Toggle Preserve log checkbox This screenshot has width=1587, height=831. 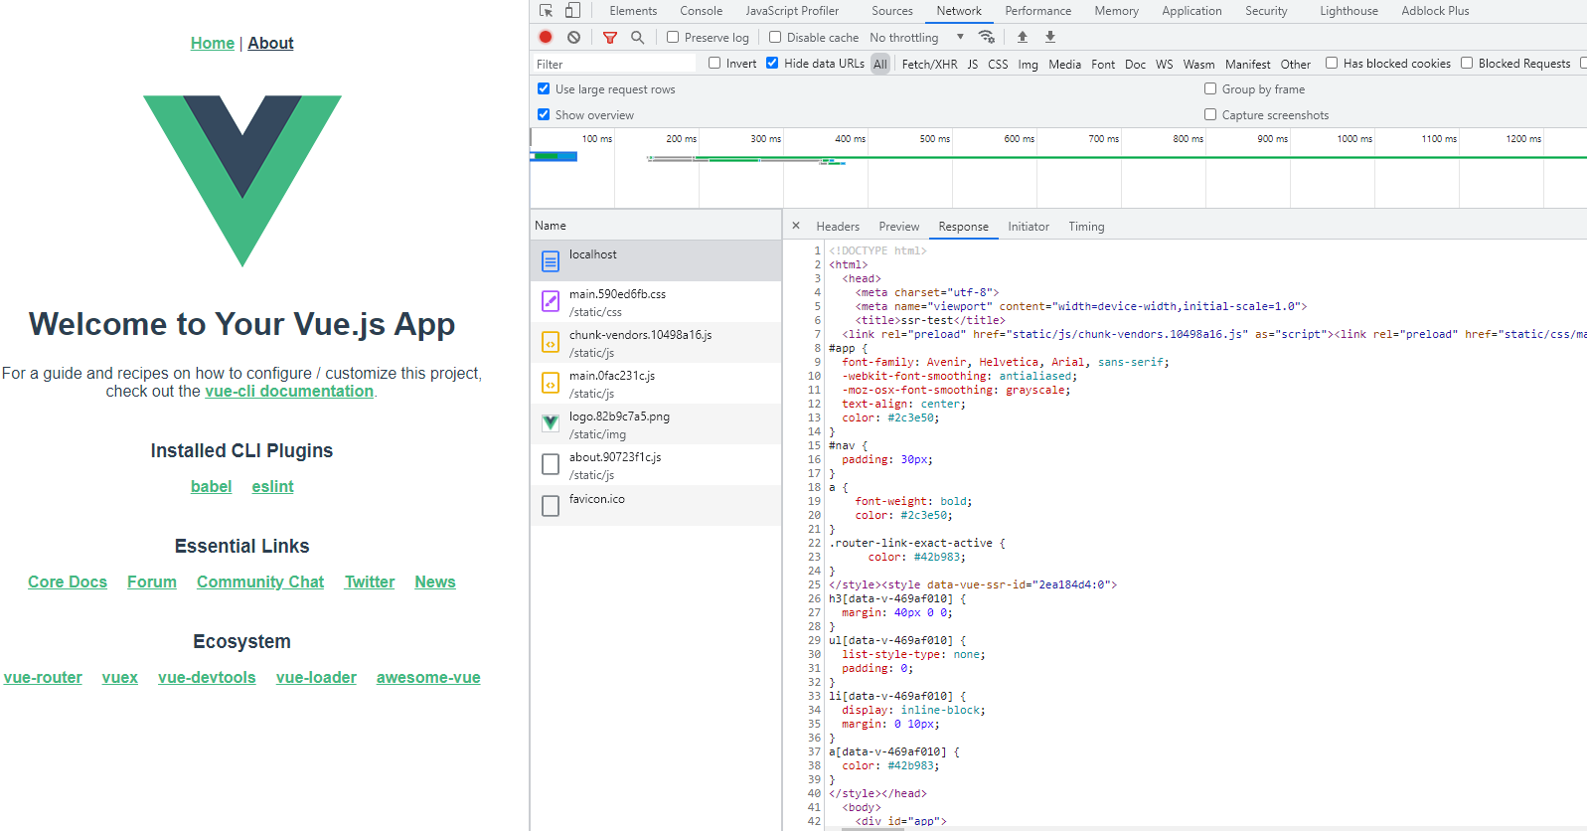pos(673,37)
